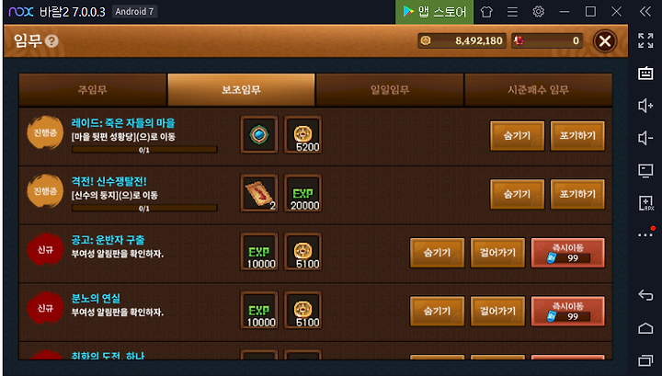The height and width of the screenshot is (376, 662).
Task: Switch to the 주임무 tab
Action: tap(93, 89)
